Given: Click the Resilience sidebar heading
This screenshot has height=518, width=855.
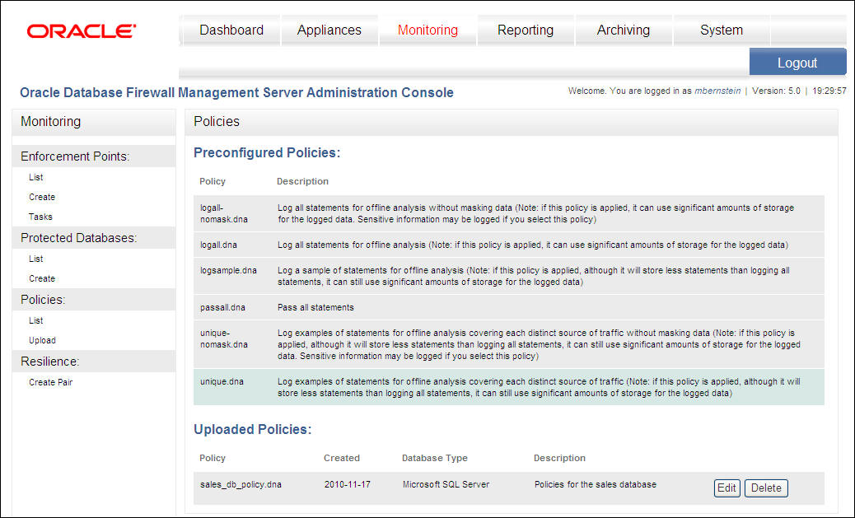Looking at the screenshot, I should pyautogui.click(x=50, y=362).
